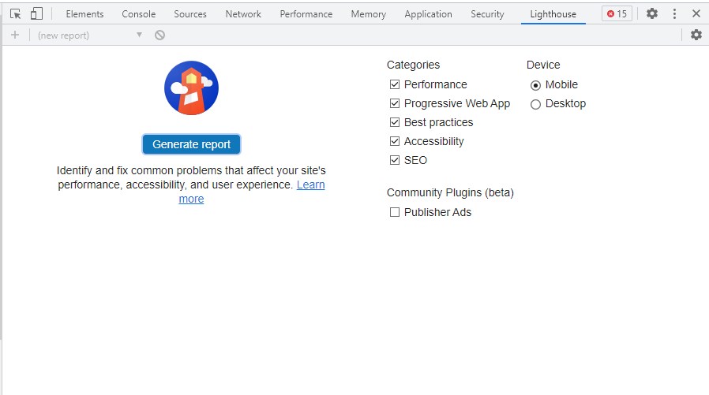Follow the Learn more link
This screenshot has width=709, height=395.
(310, 184)
